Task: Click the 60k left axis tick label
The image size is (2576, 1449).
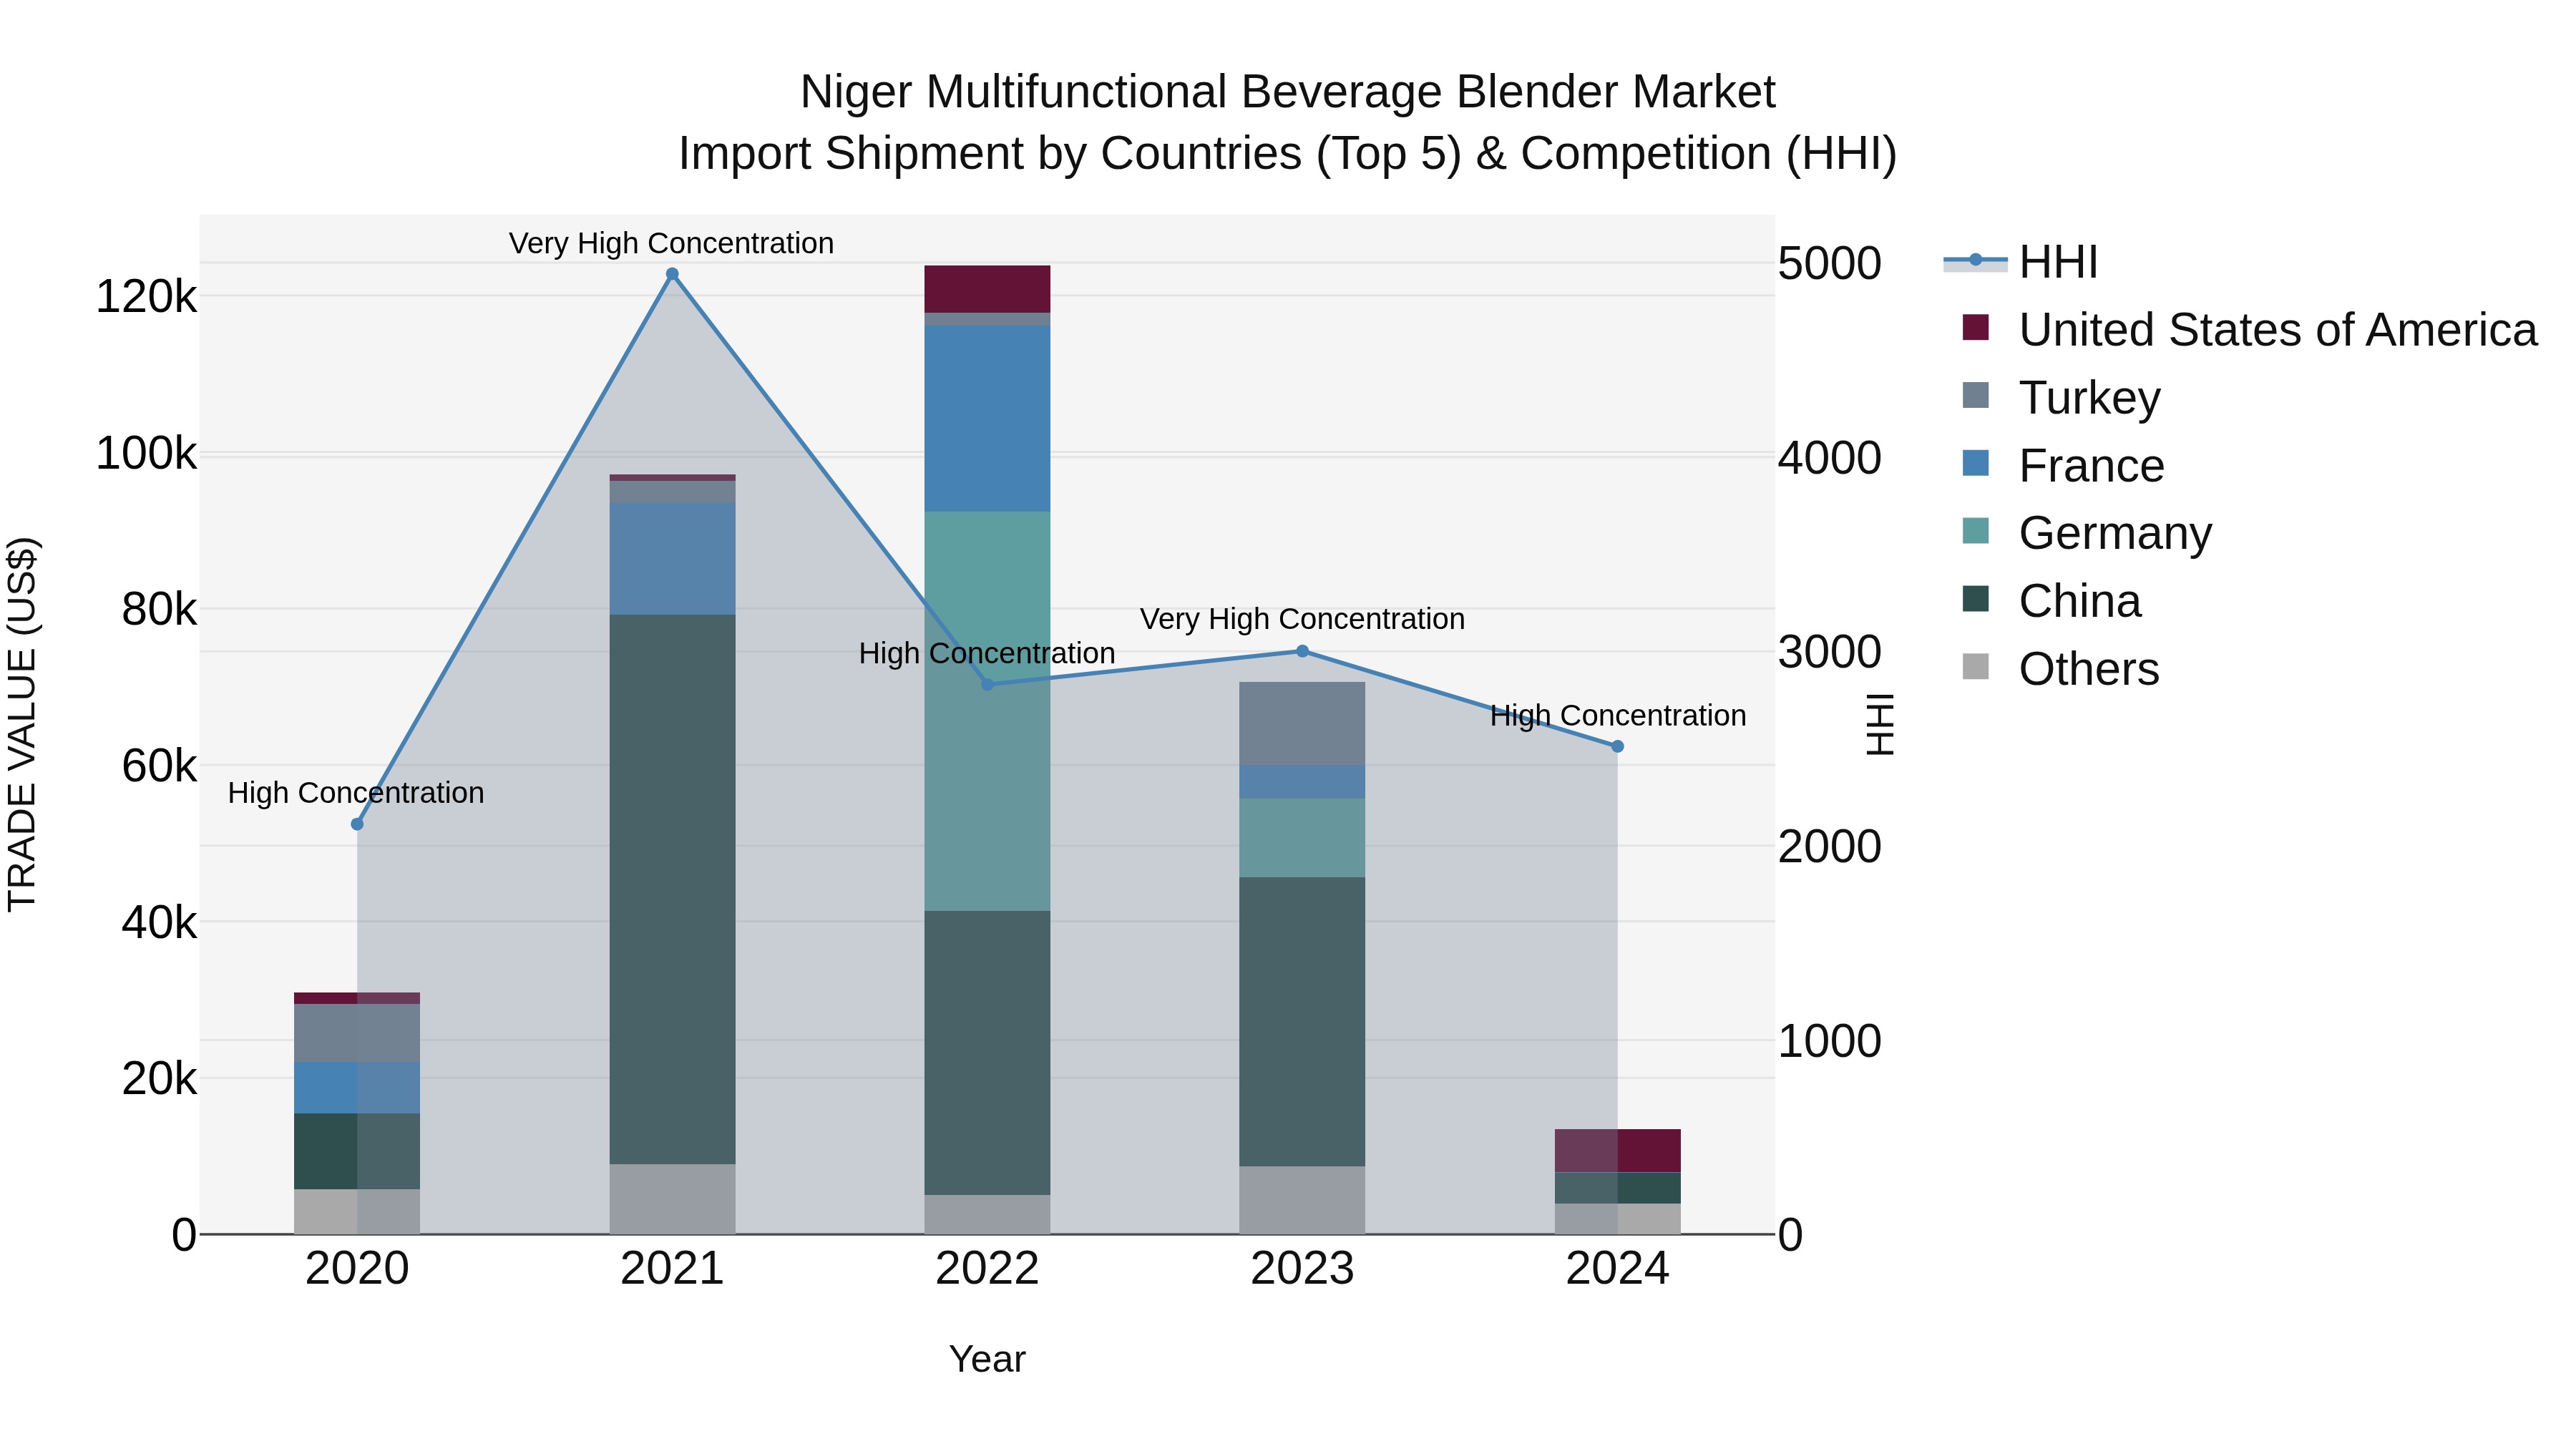Action: (x=159, y=766)
